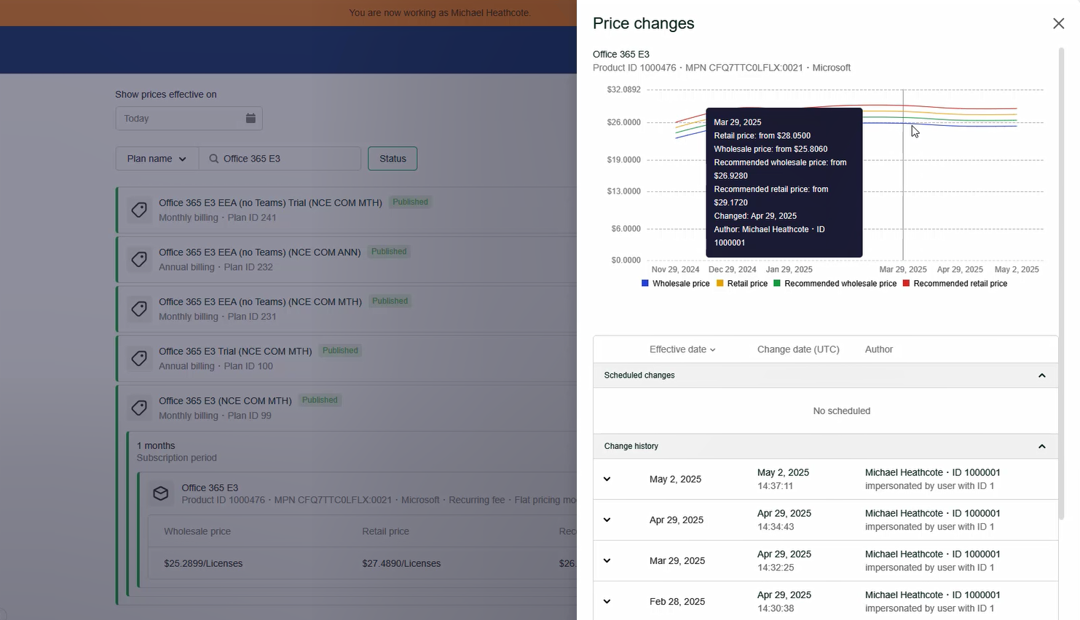Click the $27.4890/Licenses retail price

[401, 563]
